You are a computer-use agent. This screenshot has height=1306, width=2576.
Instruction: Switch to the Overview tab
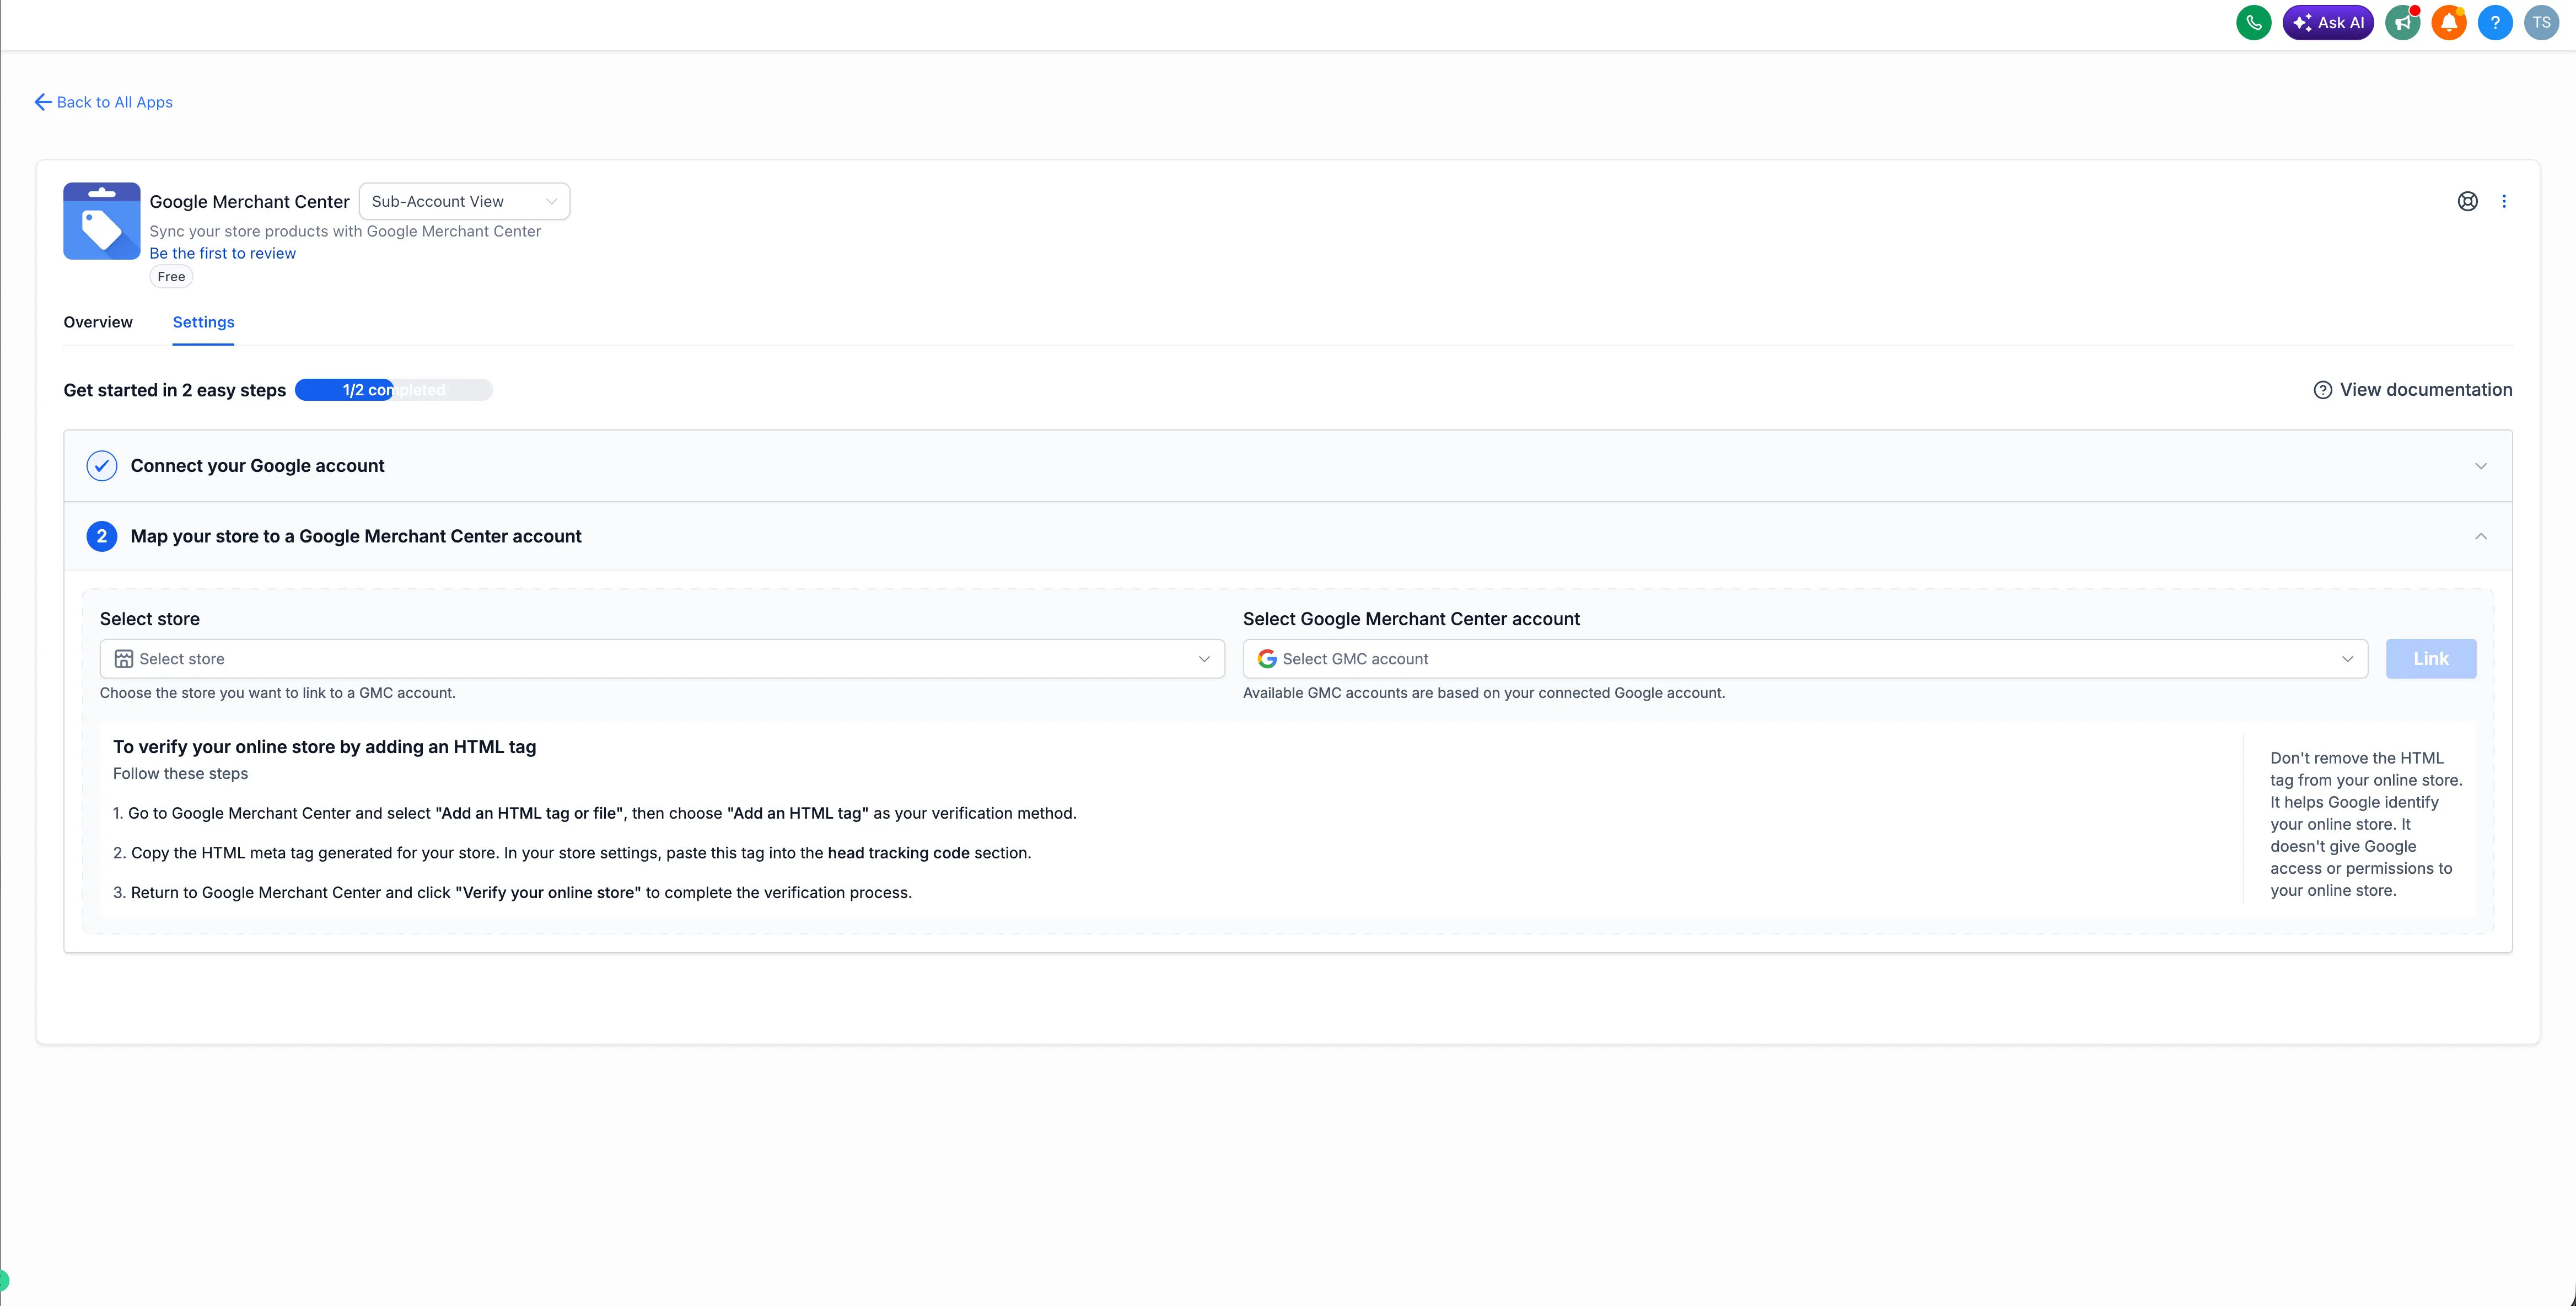click(98, 322)
